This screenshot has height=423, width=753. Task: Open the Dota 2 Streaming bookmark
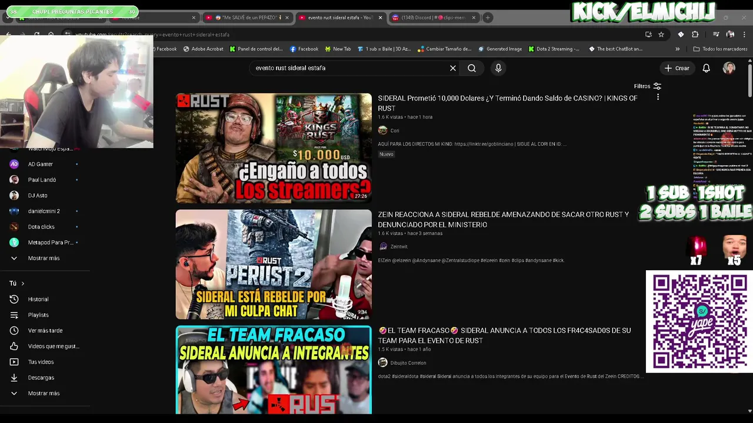(554, 49)
